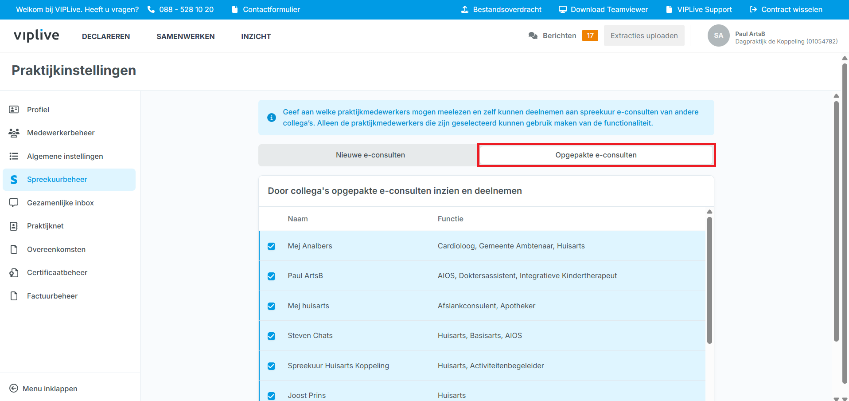Click the Contract wisselen link

[792, 9]
